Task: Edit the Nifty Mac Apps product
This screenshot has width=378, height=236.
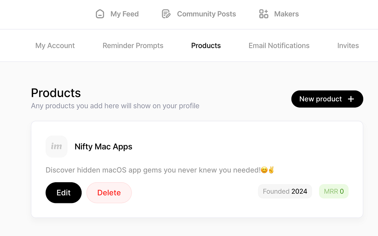Action: (x=64, y=192)
